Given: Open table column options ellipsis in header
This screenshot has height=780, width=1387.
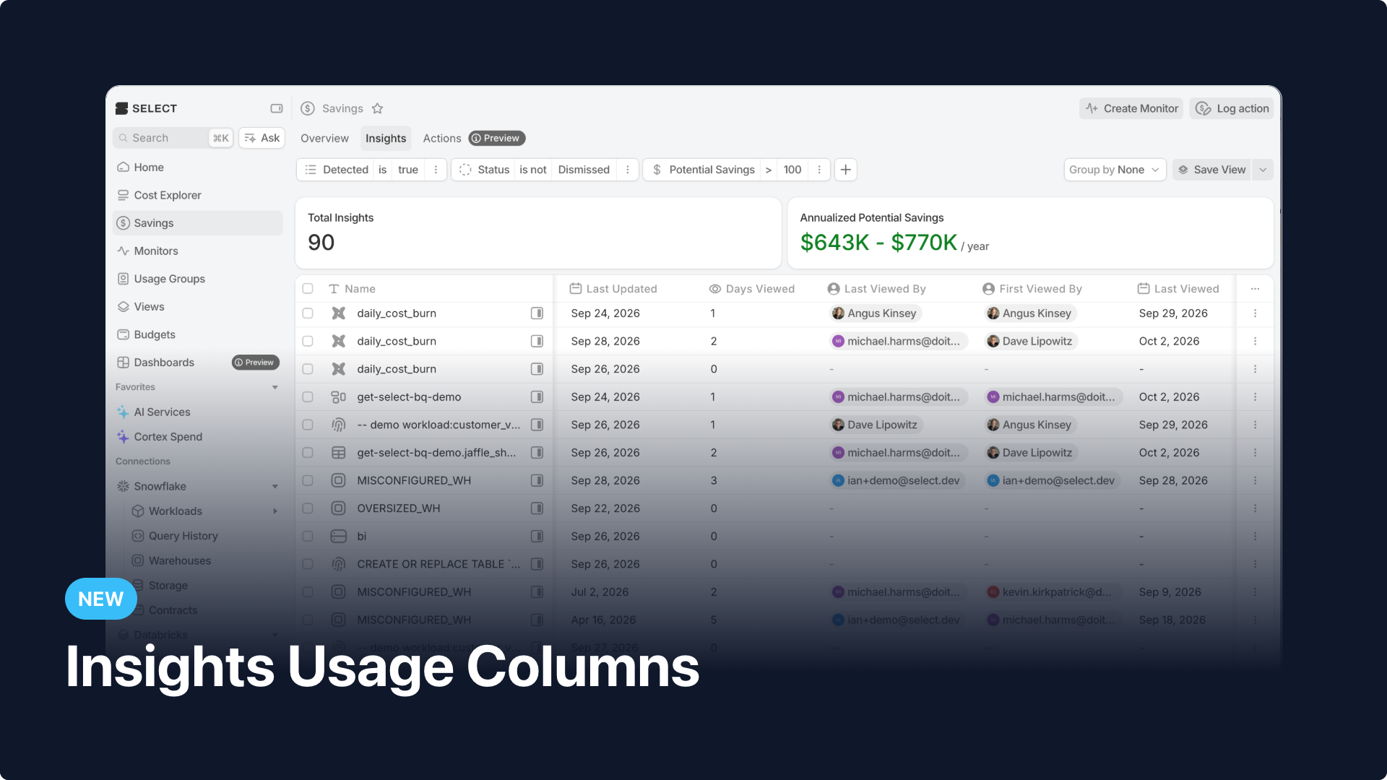Looking at the screenshot, I should [x=1255, y=289].
